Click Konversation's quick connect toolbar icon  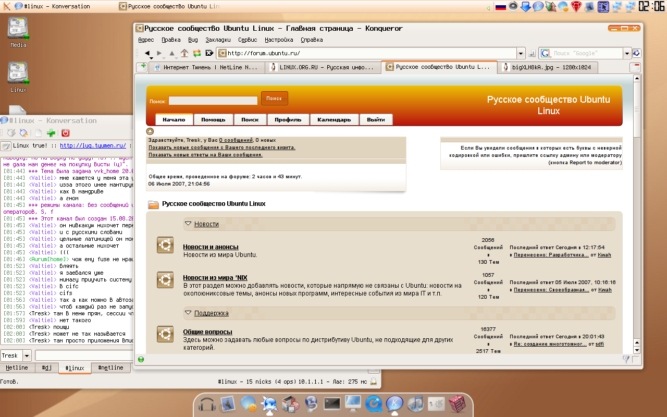(11, 133)
